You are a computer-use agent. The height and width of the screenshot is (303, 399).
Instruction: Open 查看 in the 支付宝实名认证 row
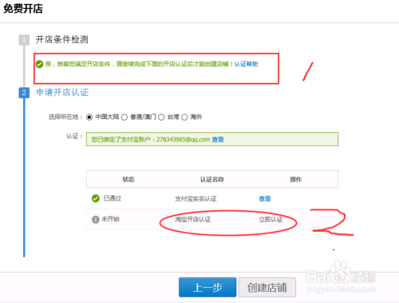[x=265, y=198]
